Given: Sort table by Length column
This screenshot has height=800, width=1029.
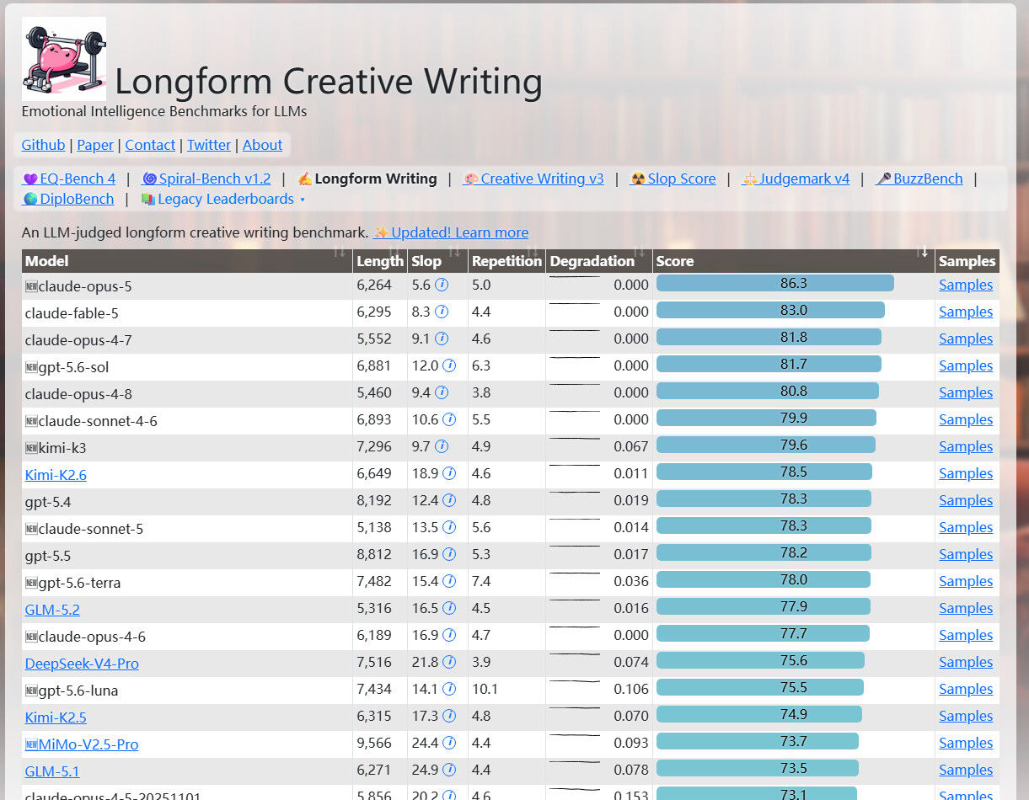Looking at the screenshot, I should pyautogui.click(x=380, y=261).
